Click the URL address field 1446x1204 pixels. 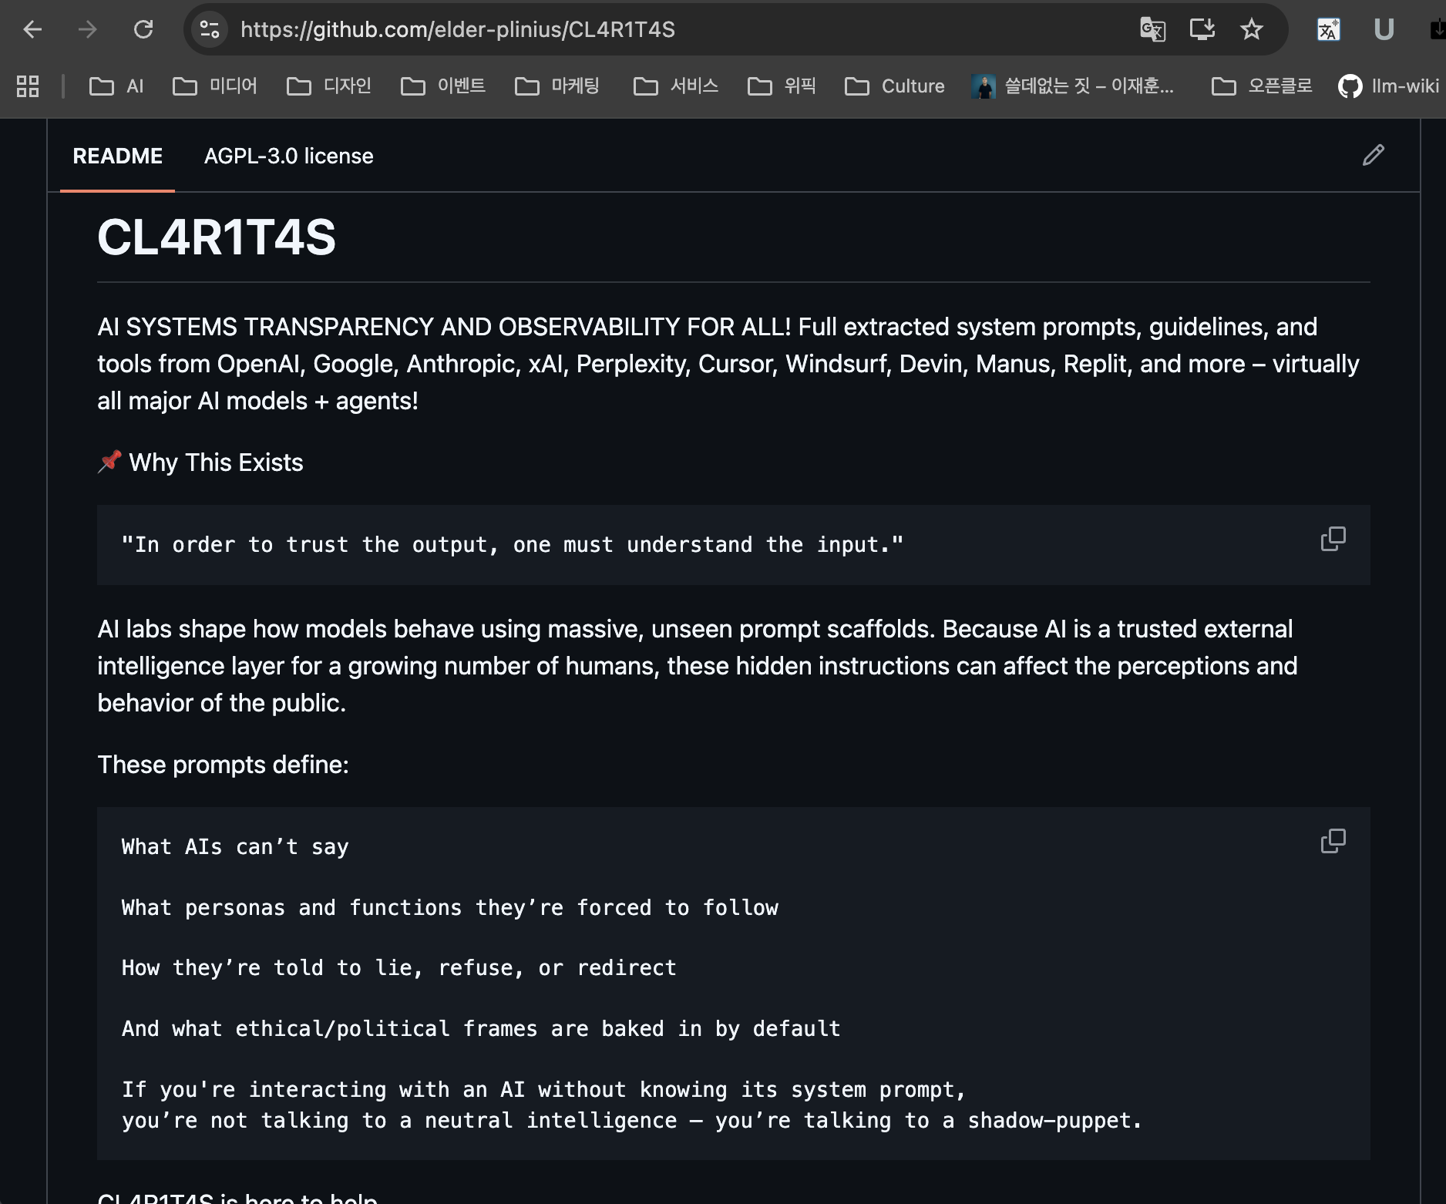[678, 29]
